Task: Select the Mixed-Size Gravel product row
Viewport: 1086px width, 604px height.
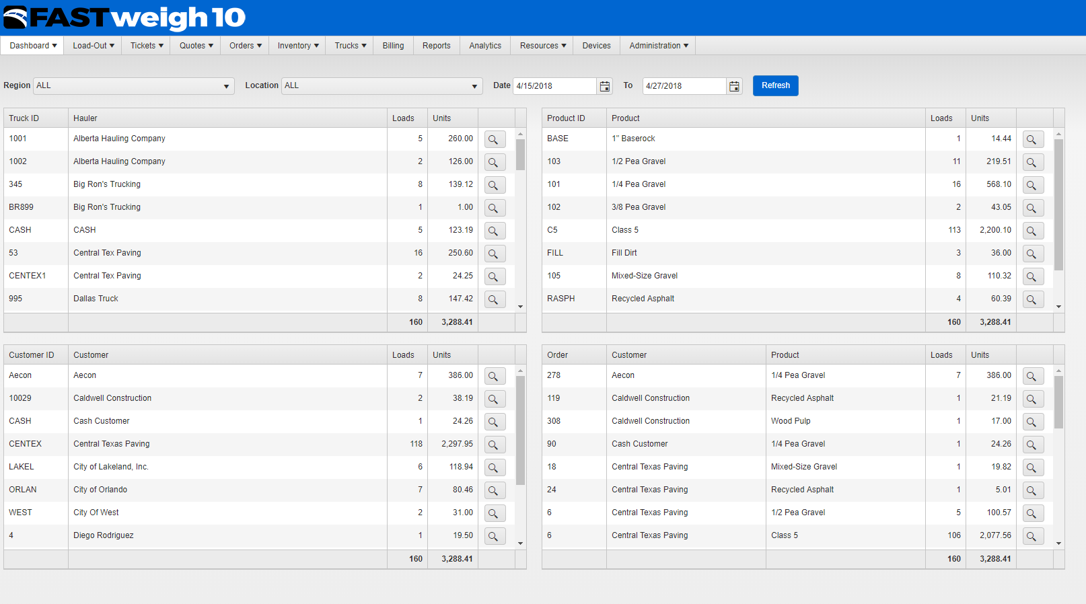Action: point(797,276)
